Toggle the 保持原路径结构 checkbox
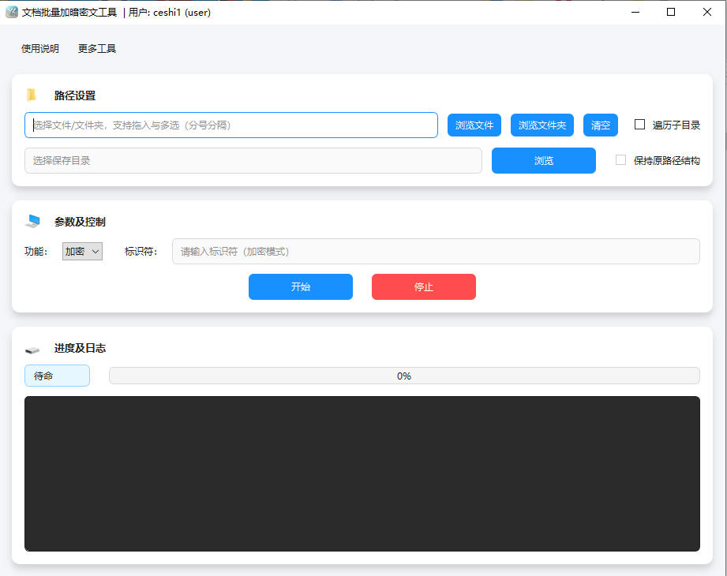This screenshot has width=727, height=576. 621,160
